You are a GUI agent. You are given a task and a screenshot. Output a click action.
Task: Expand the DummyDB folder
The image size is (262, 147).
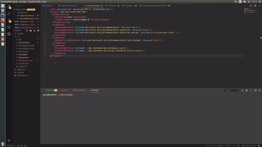23,55
